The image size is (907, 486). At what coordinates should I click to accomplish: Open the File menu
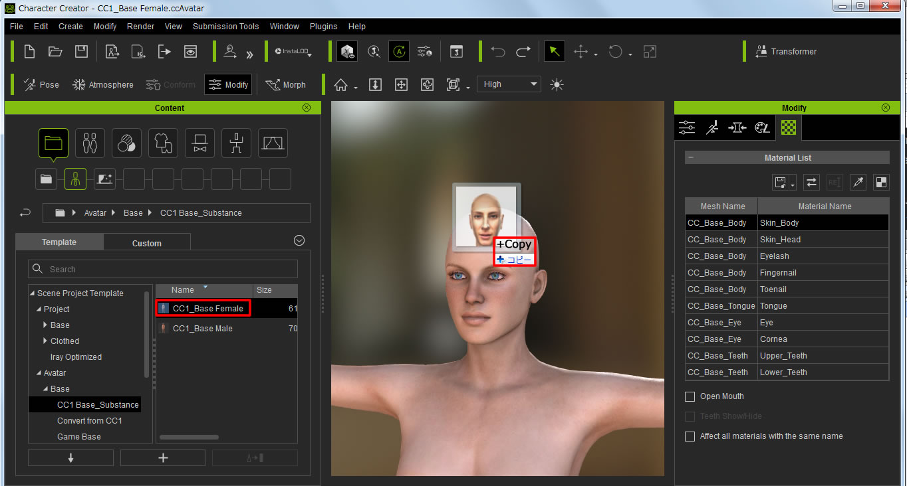pos(17,27)
